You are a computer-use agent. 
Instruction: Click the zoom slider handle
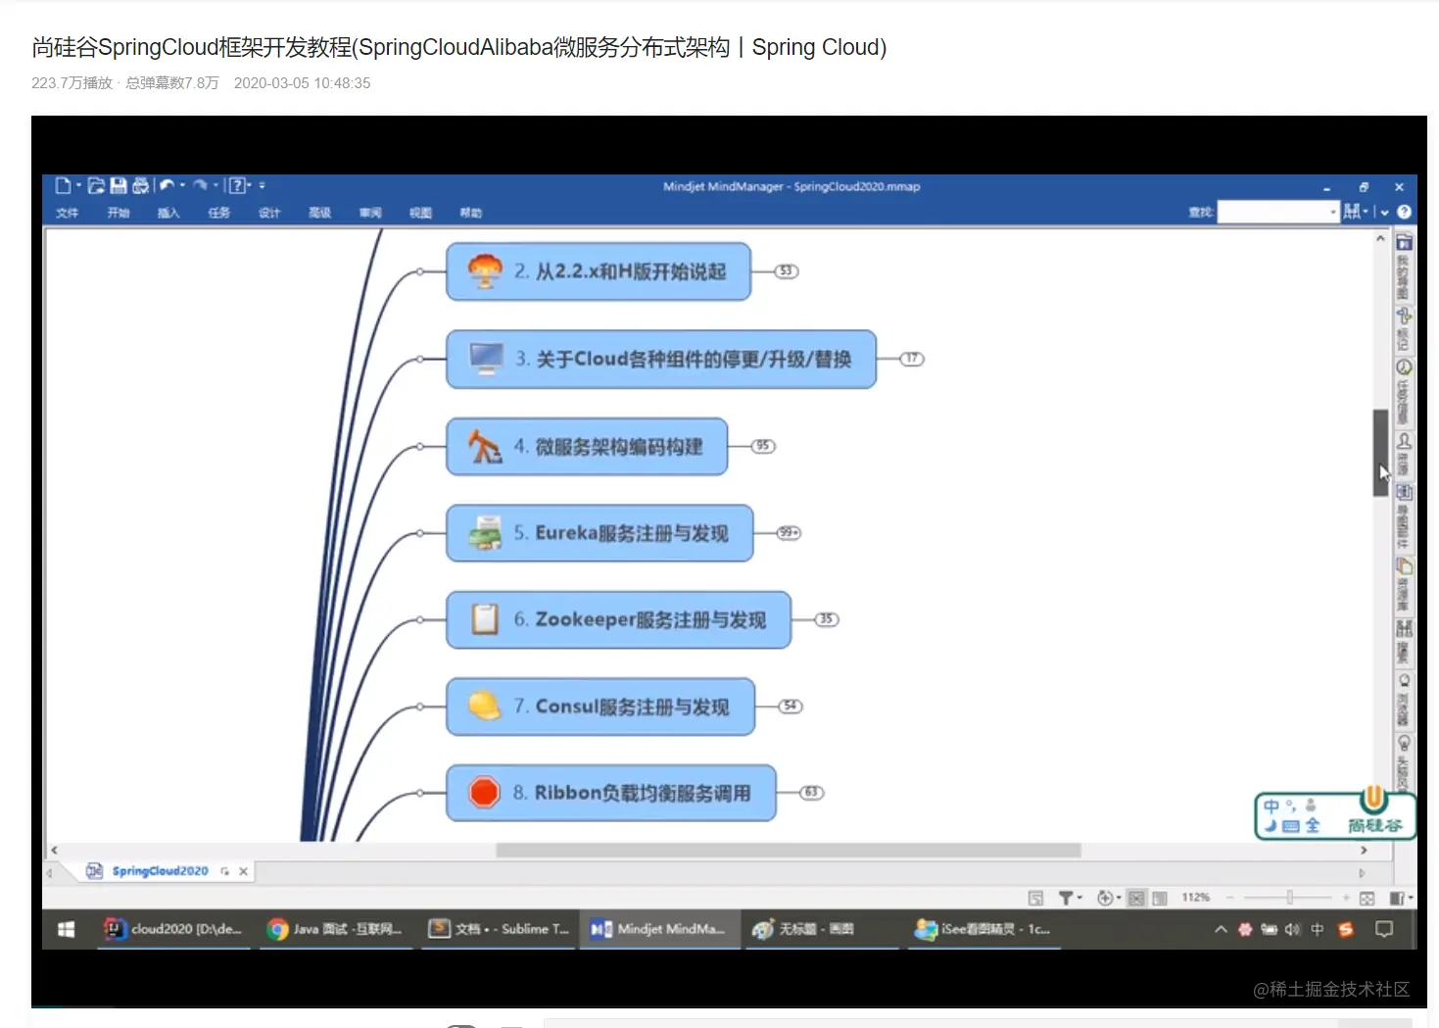pyautogui.click(x=1290, y=898)
